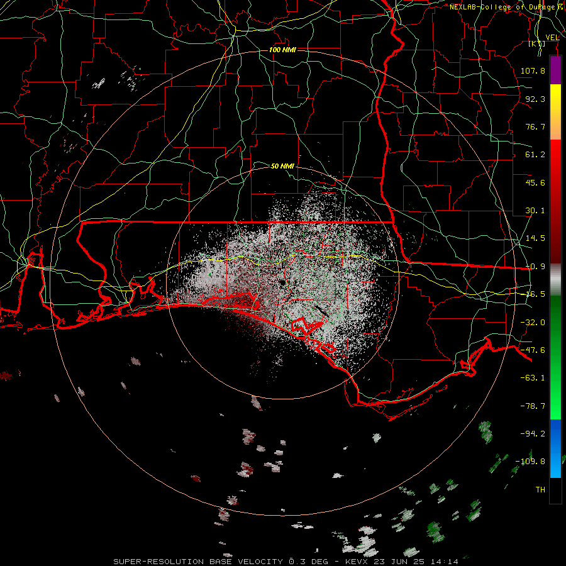Click the 100 NMI range ring label
566x566 pixels.
[x=282, y=50]
